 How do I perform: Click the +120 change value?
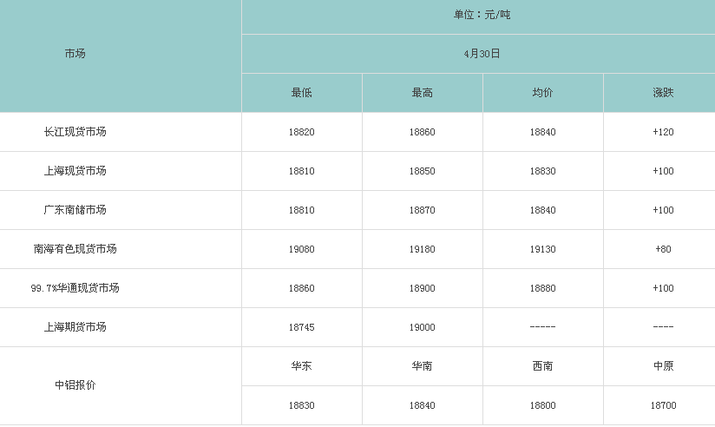point(663,132)
